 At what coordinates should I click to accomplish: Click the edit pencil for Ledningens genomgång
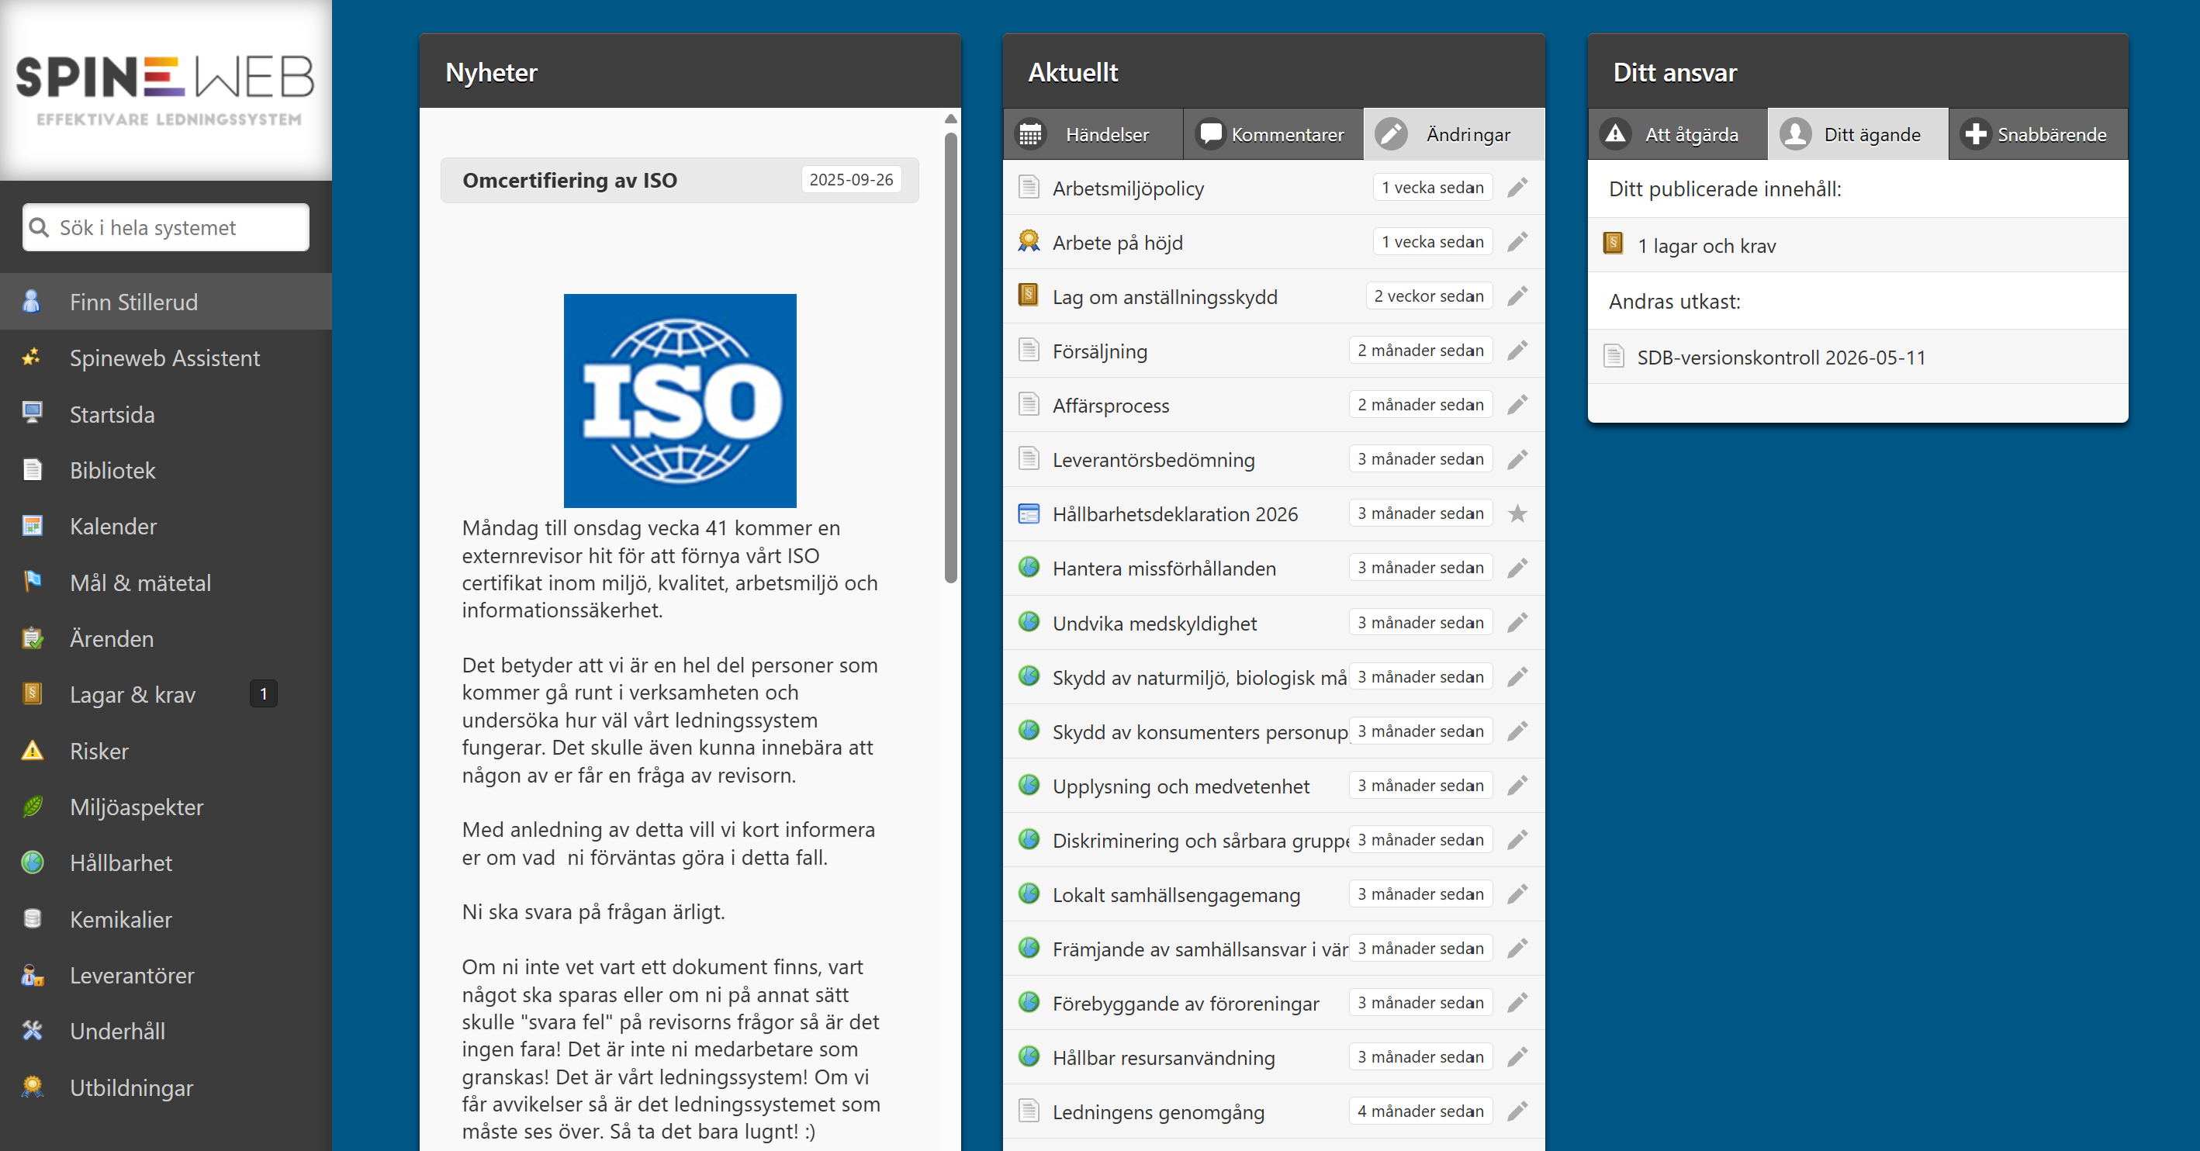pyautogui.click(x=1517, y=1111)
